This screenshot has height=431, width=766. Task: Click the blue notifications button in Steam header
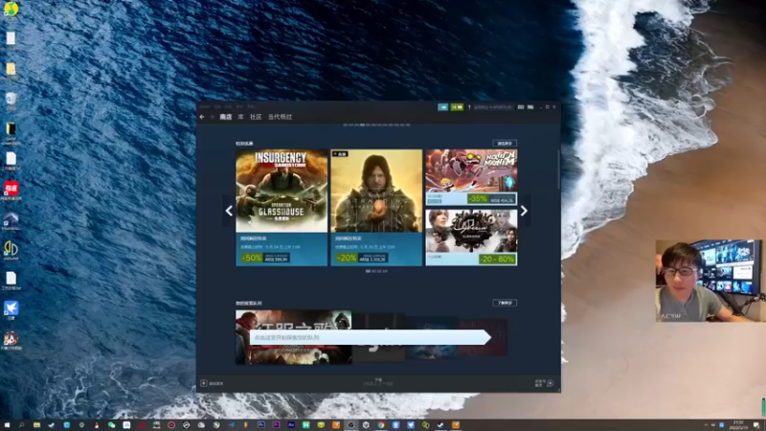(442, 107)
